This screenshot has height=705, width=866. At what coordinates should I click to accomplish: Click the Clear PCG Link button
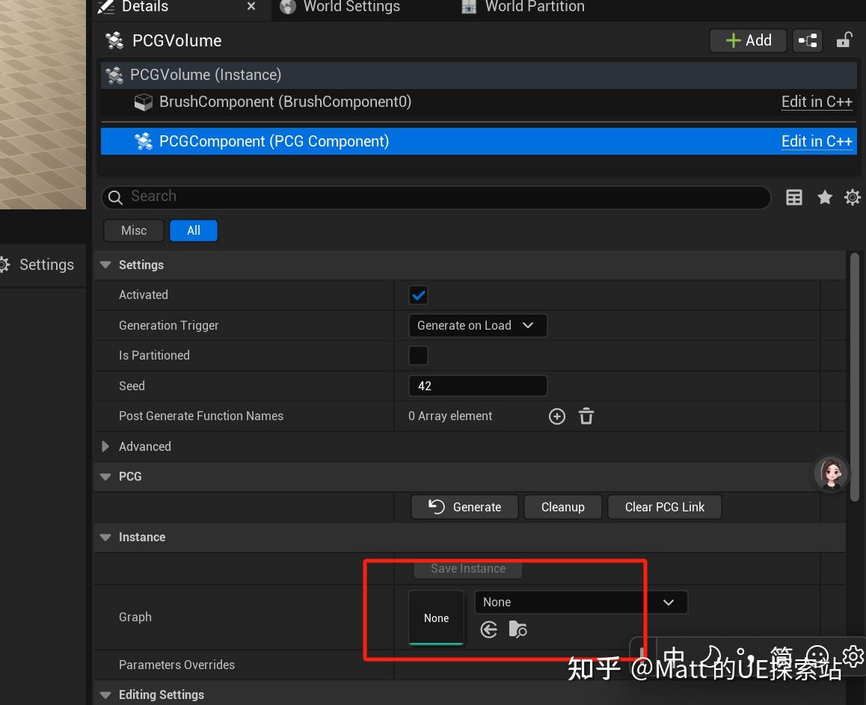point(664,506)
